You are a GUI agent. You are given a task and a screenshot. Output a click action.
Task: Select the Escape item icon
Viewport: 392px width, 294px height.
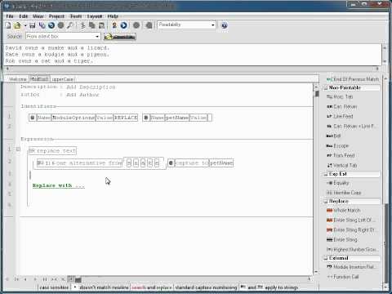tap(329, 146)
